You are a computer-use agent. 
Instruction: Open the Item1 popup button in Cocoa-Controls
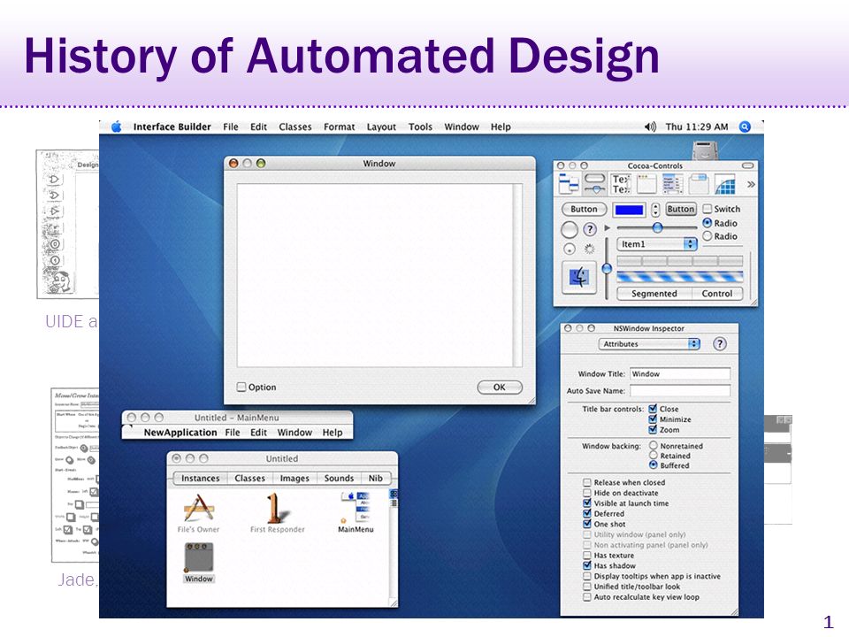coord(657,244)
